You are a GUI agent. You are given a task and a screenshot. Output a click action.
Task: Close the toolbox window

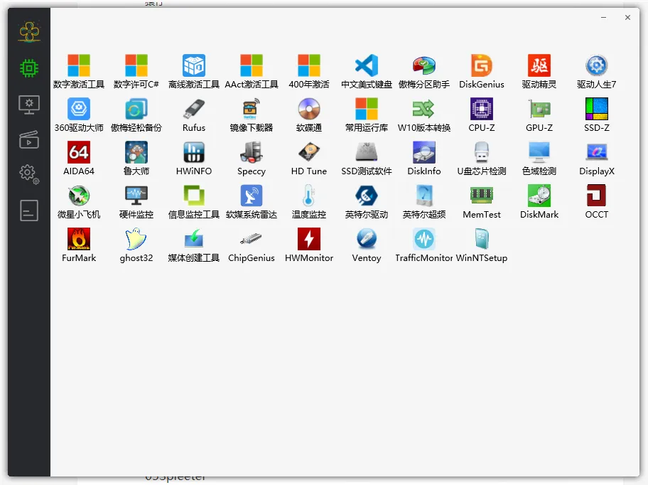click(627, 17)
